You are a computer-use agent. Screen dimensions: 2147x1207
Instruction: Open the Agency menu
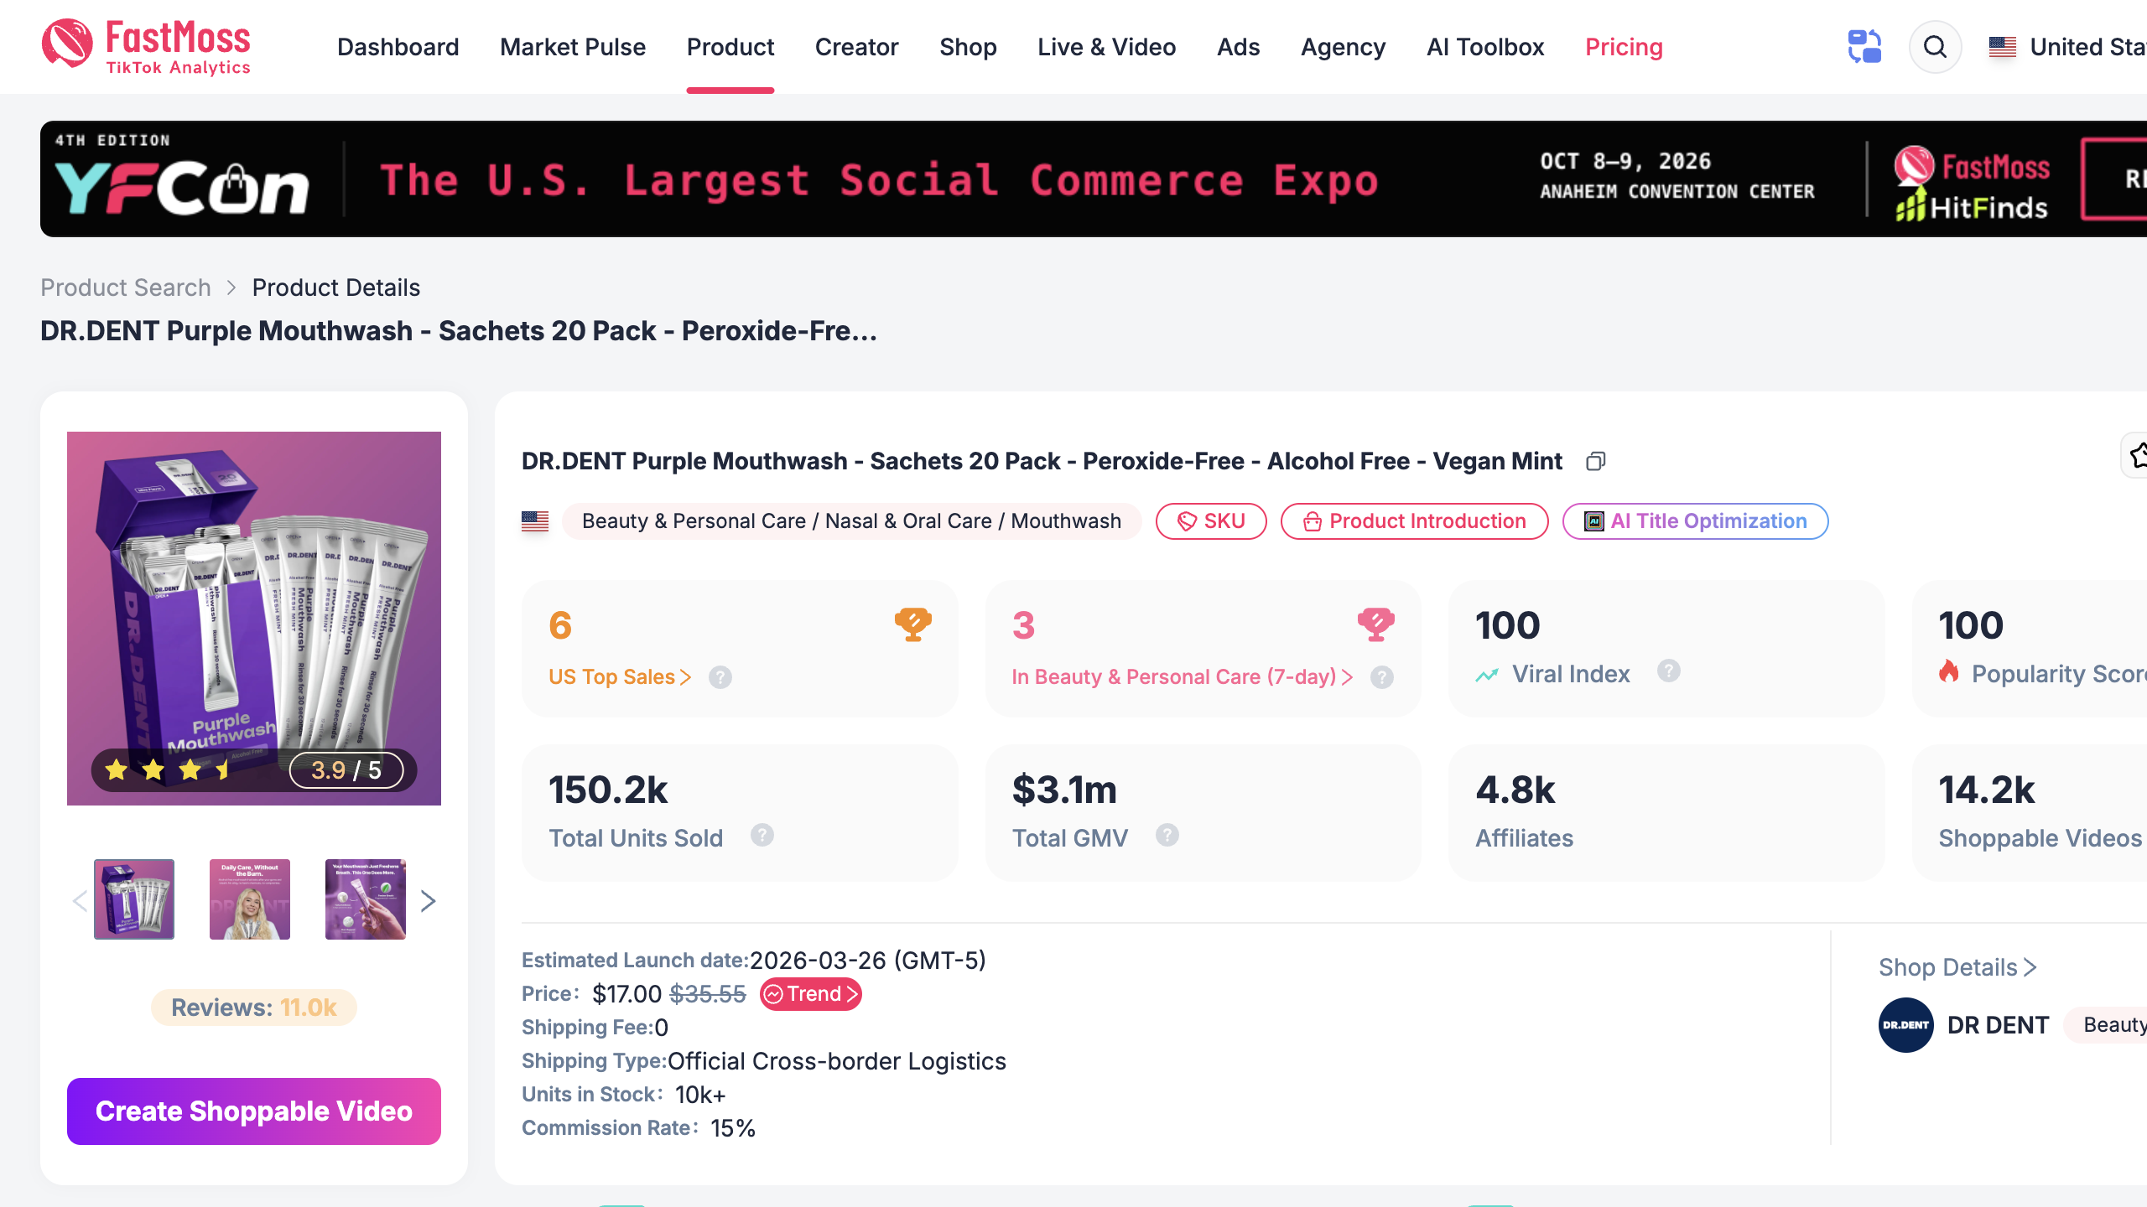[x=1343, y=47]
